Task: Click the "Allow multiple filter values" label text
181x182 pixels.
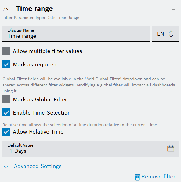Action: [x=47, y=51]
